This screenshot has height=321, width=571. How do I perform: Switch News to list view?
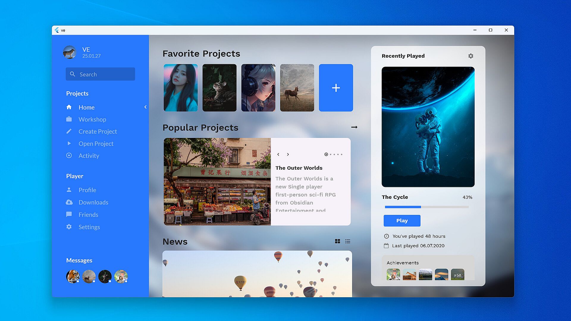point(348,241)
